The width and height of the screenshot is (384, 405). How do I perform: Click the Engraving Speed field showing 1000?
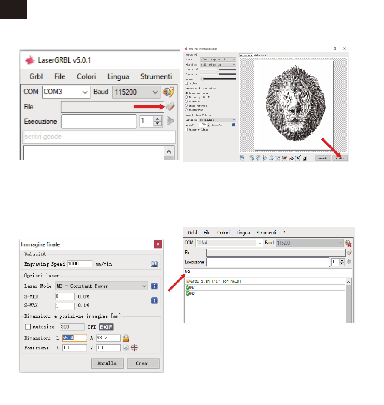[80, 264]
